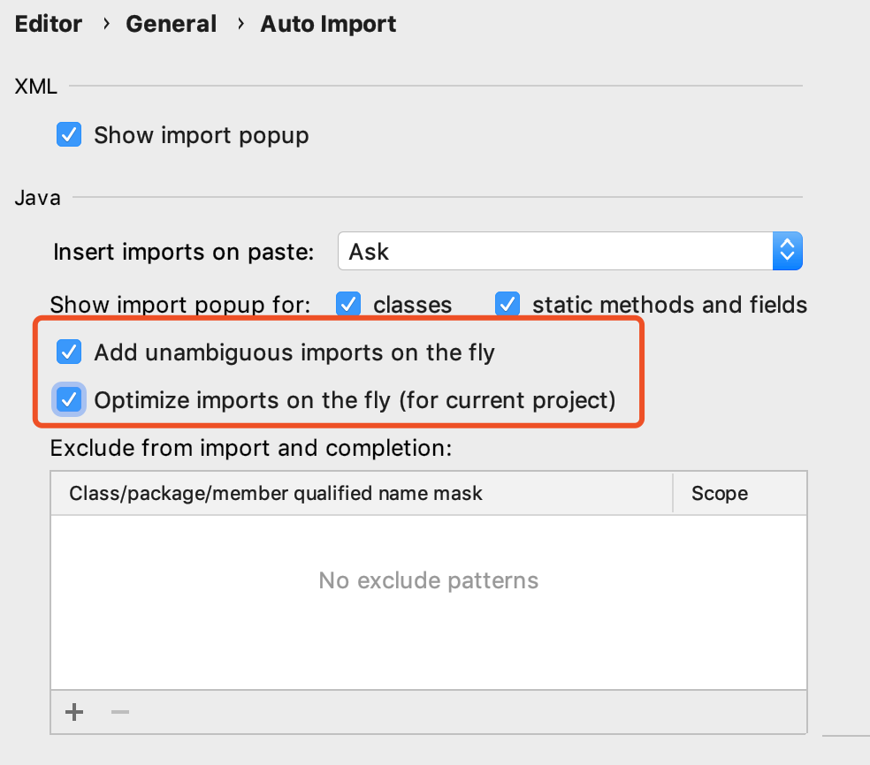Sort by Class/package/member qualified name mask column

pos(276,493)
